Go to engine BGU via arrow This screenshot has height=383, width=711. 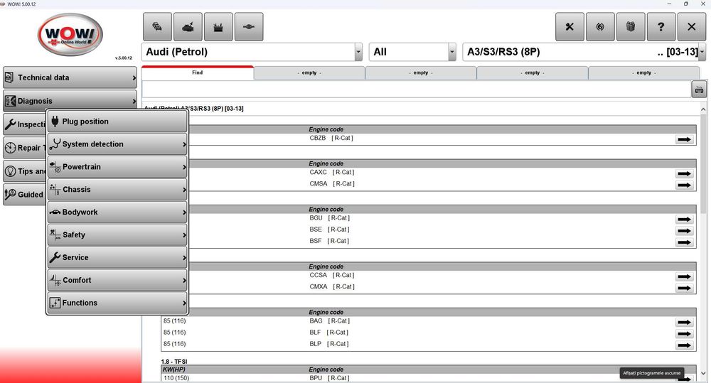(684, 220)
